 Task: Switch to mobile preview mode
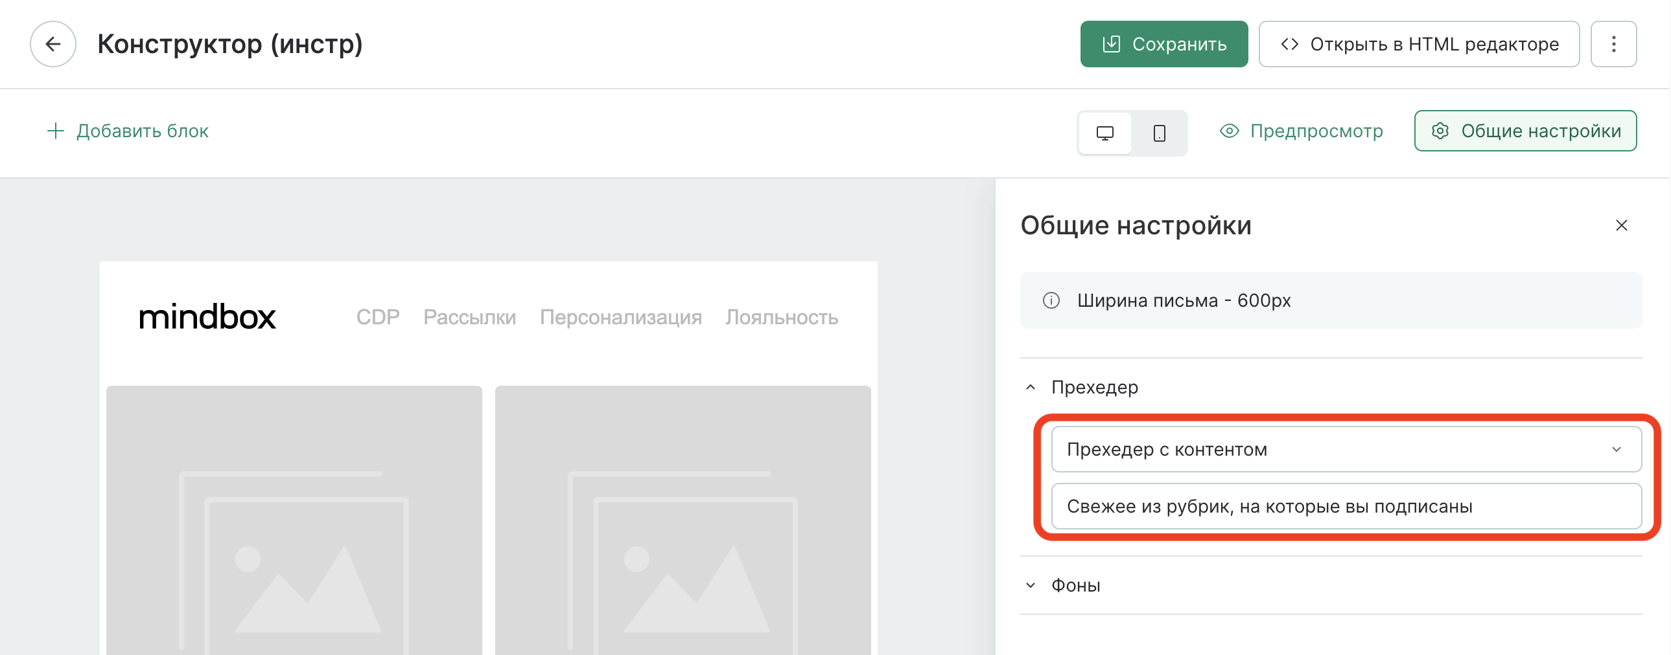(x=1159, y=133)
